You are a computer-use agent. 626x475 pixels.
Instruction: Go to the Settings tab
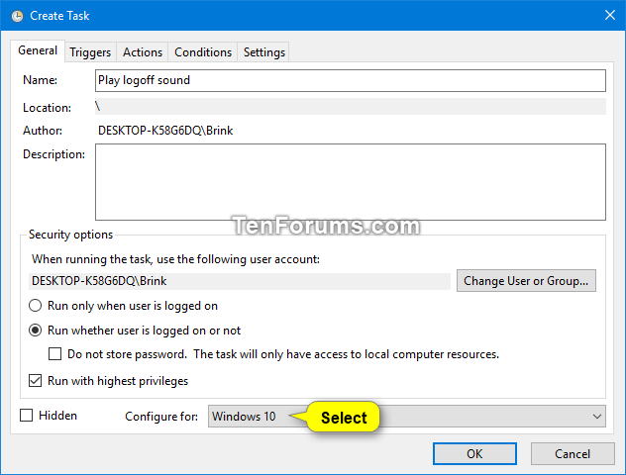263,52
